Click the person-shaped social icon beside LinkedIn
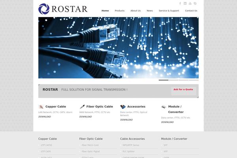The image size is (237, 158). 190,3
